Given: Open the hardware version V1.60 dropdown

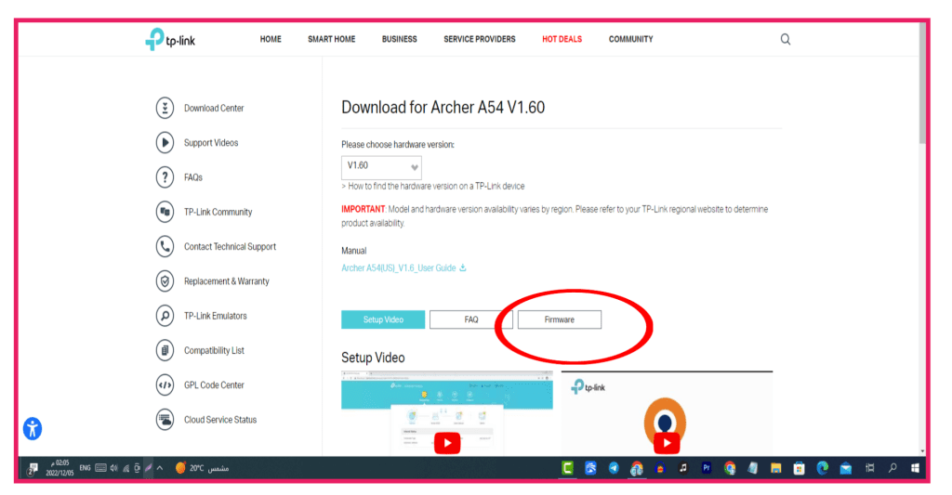Looking at the screenshot, I should (x=381, y=167).
